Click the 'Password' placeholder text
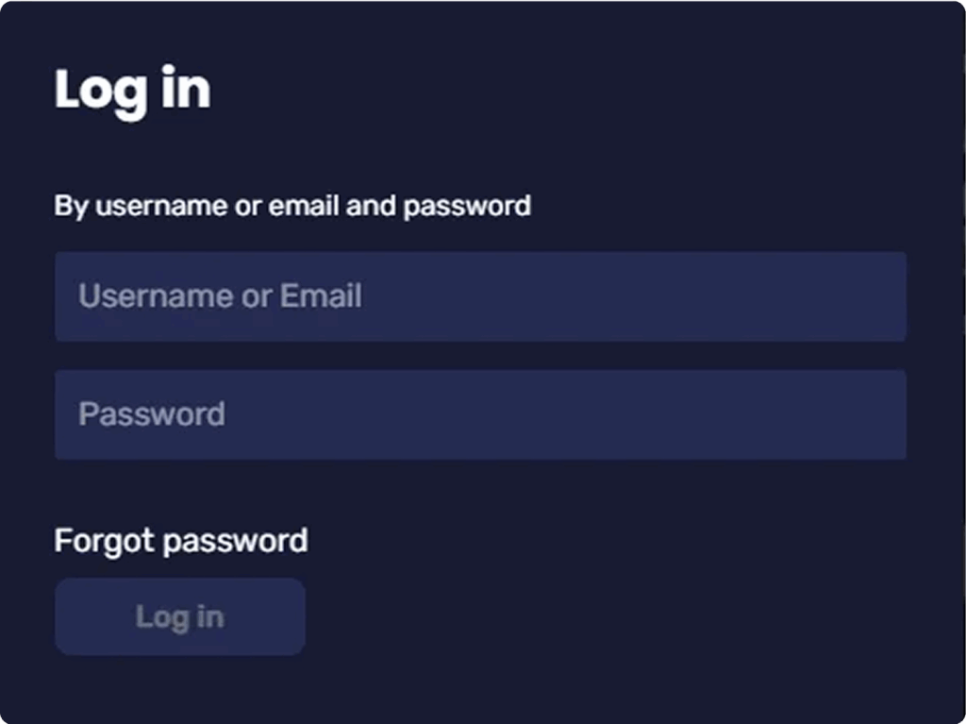The width and height of the screenshot is (966, 724). tap(152, 414)
